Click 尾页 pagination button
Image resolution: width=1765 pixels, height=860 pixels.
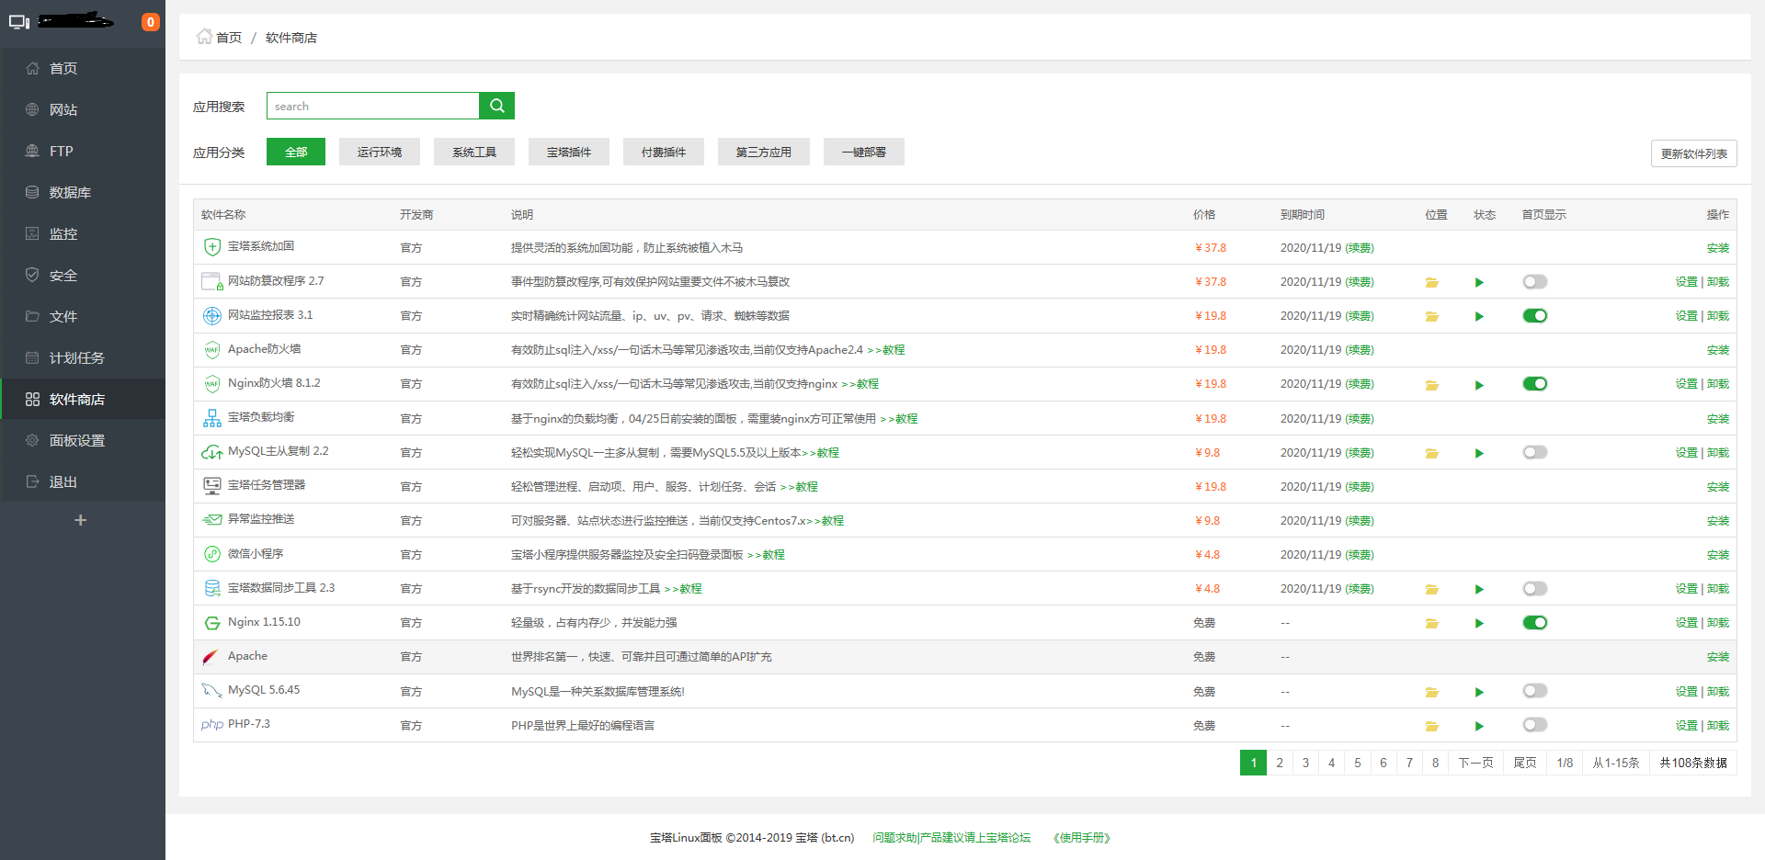[1524, 763]
